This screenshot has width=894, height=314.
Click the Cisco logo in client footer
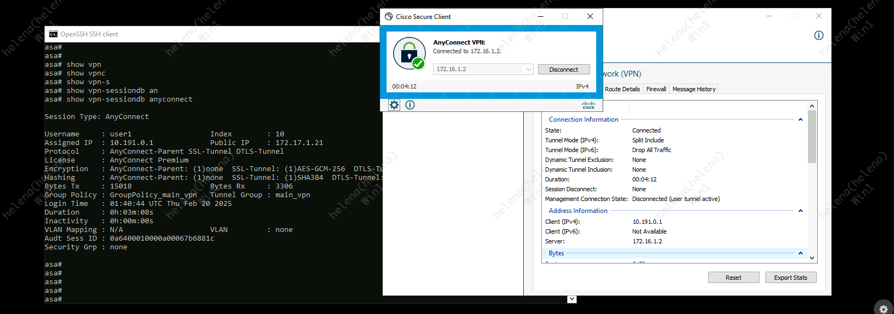588,105
